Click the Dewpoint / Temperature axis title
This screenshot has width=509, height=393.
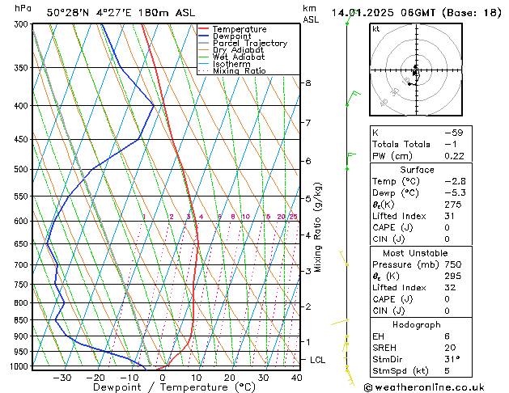(164, 387)
